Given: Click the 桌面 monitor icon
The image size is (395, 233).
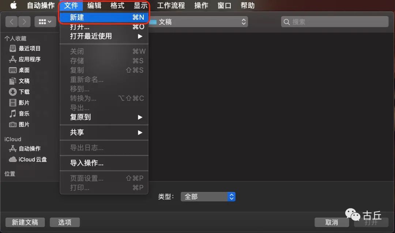Looking at the screenshot, I should 12,70.
